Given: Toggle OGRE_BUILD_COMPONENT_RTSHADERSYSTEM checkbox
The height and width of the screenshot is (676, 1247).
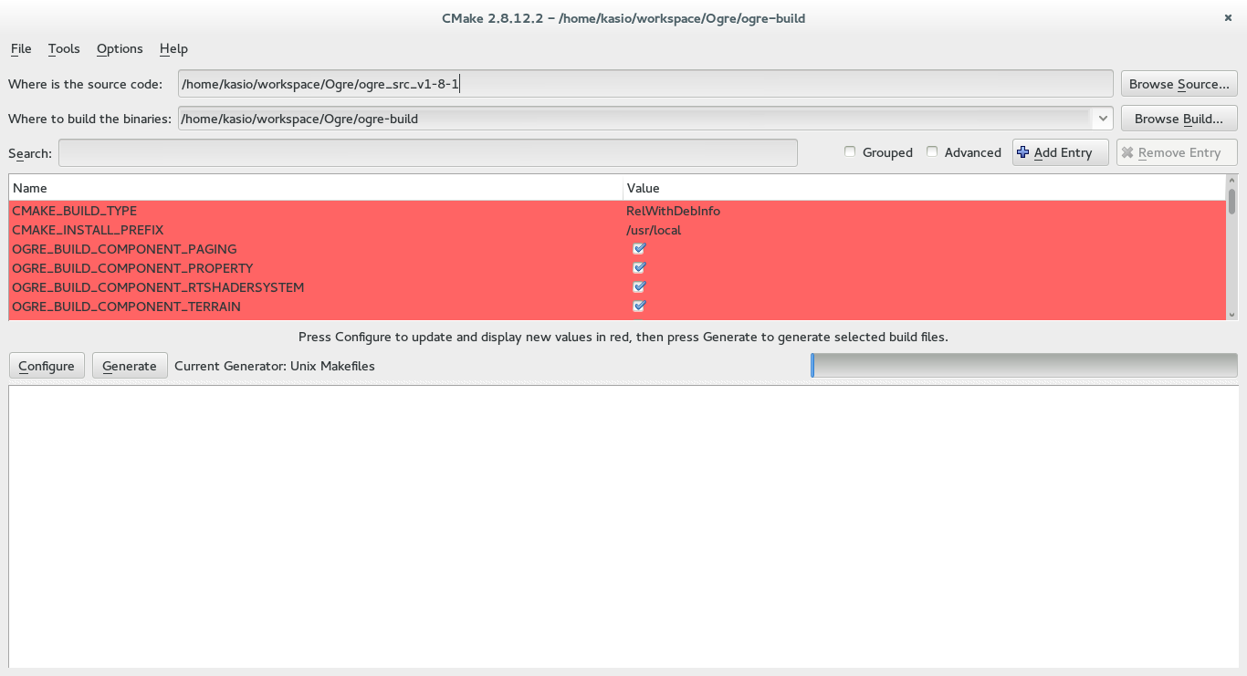Looking at the screenshot, I should click(x=639, y=287).
